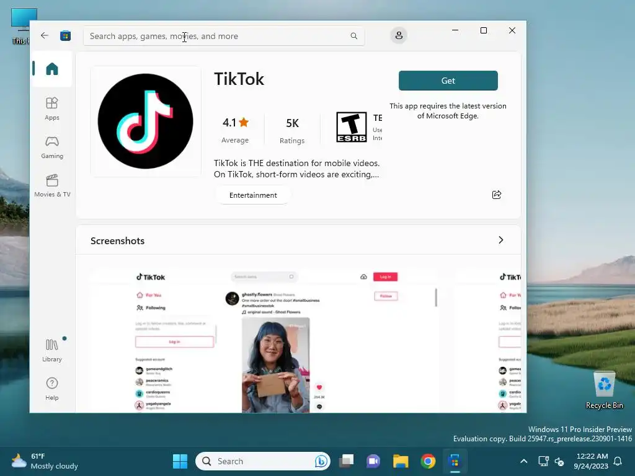Open the Windows Start menu
Image resolution: width=635 pixels, height=476 pixels.
[180, 461]
